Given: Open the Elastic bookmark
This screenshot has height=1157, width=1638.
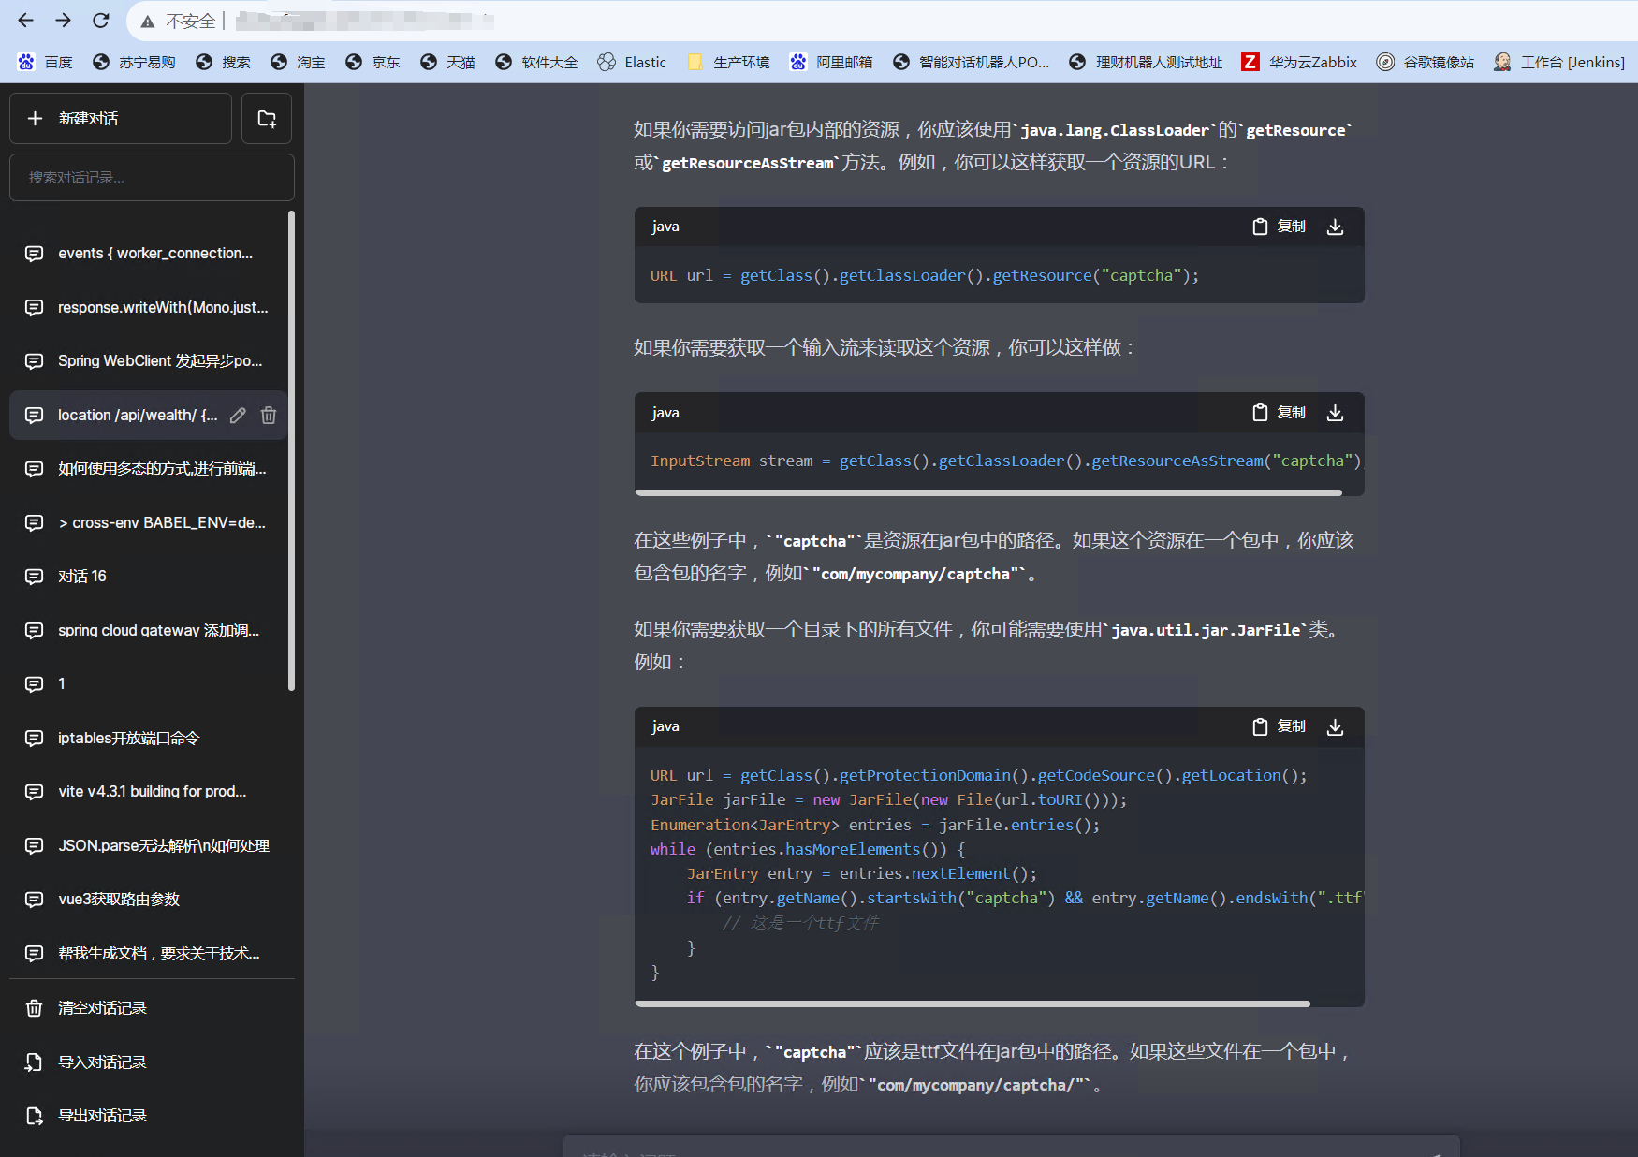Looking at the screenshot, I should click(632, 62).
